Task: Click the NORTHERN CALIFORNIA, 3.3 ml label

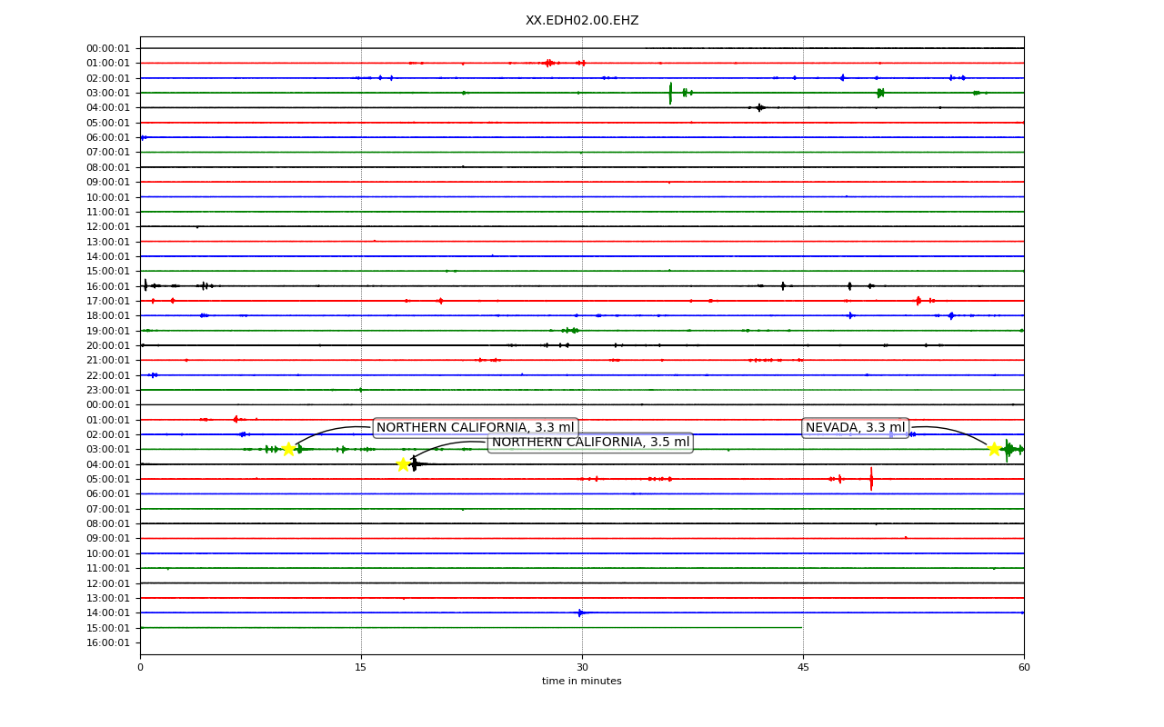Action: (476, 428)
